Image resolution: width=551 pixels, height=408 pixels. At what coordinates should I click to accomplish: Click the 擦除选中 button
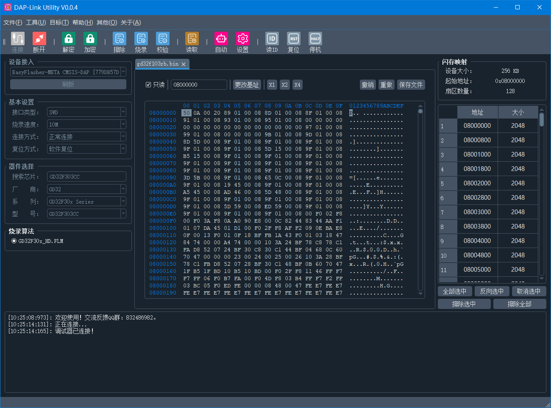point(464,304)
